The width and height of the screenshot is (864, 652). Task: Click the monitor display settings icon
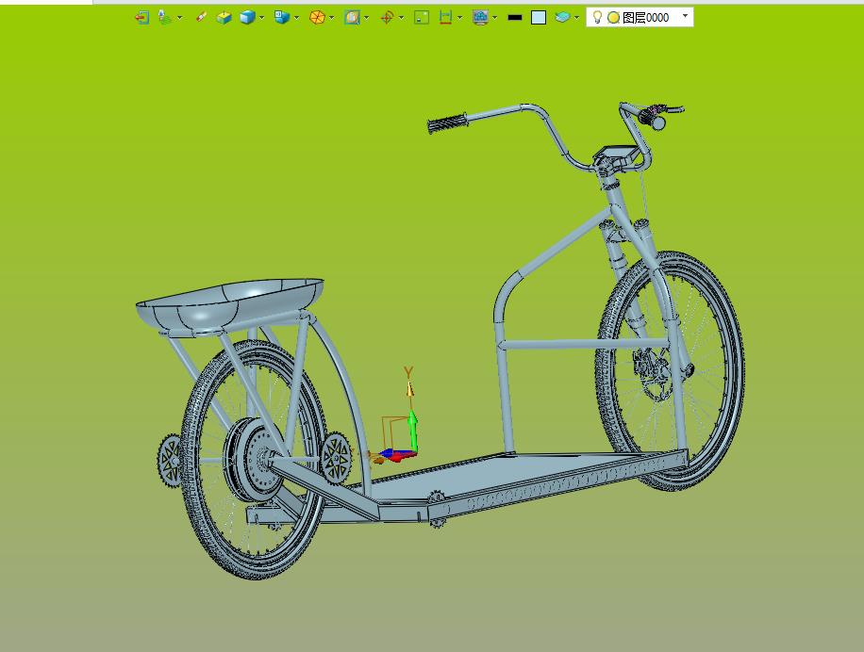[x=480, y=17]
